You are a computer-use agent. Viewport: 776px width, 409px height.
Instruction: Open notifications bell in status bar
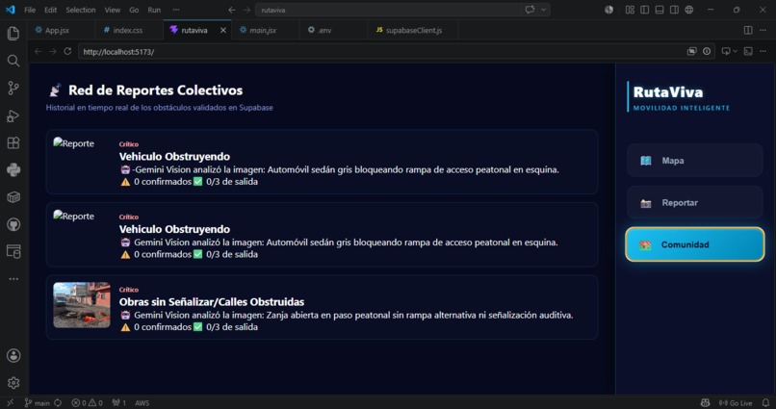point(765,403)
